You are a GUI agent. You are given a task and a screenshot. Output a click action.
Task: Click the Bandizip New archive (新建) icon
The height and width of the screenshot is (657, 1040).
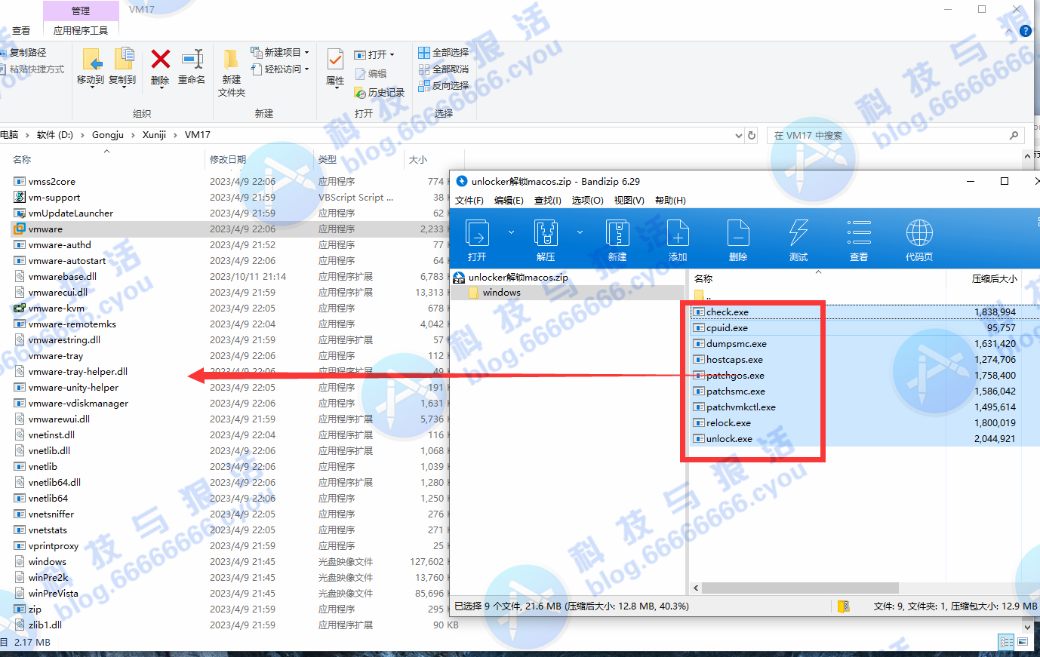(617, 233)
